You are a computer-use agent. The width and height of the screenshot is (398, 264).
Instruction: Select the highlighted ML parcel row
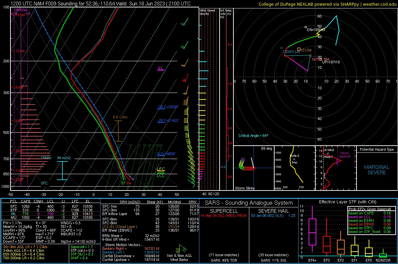[51, 214]
